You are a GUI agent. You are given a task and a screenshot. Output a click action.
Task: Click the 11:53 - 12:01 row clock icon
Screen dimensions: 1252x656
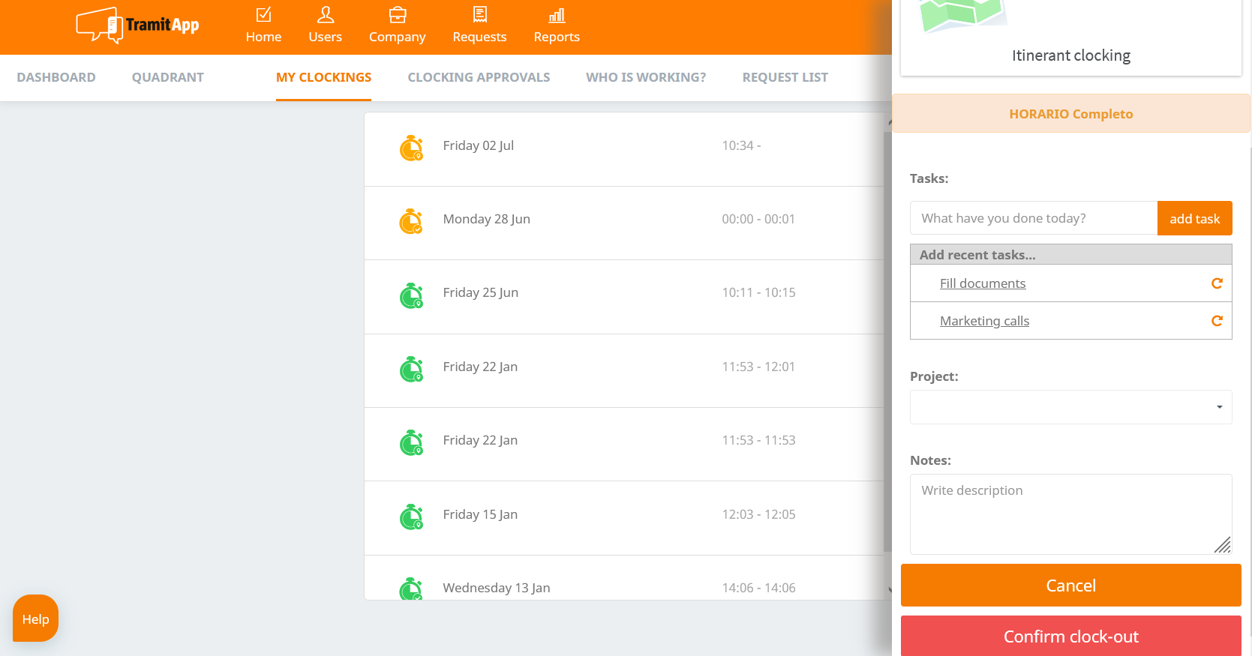(411, 370)
